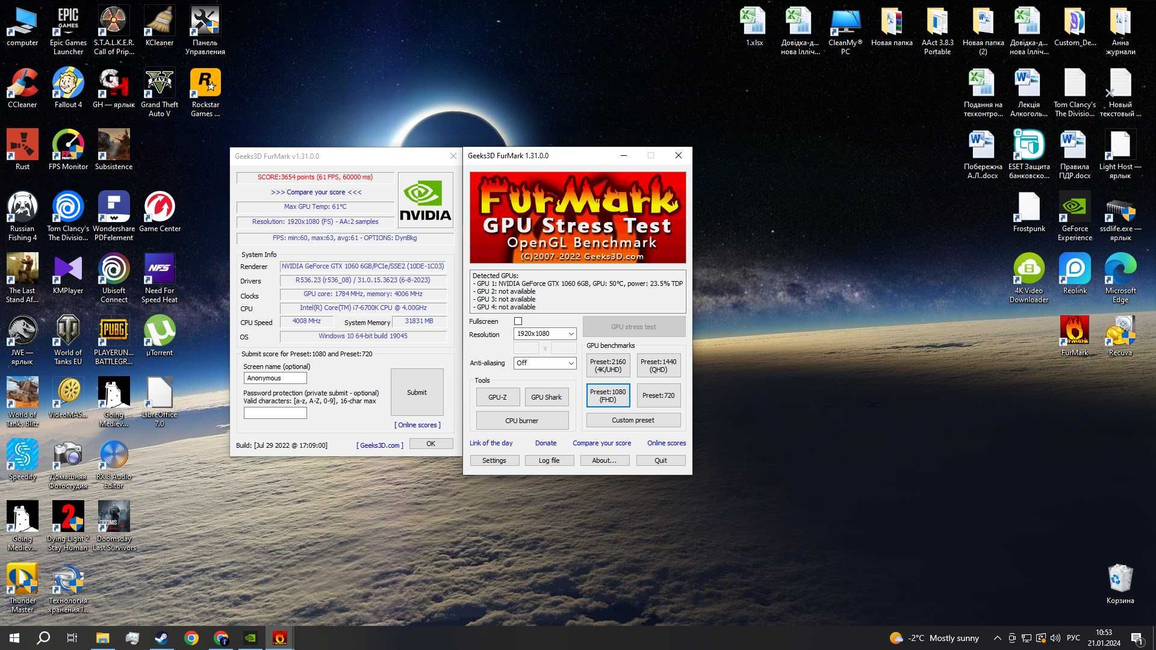Open the Log file button
The width and height of the screenshot is (1156, 650).
(549, 460)
